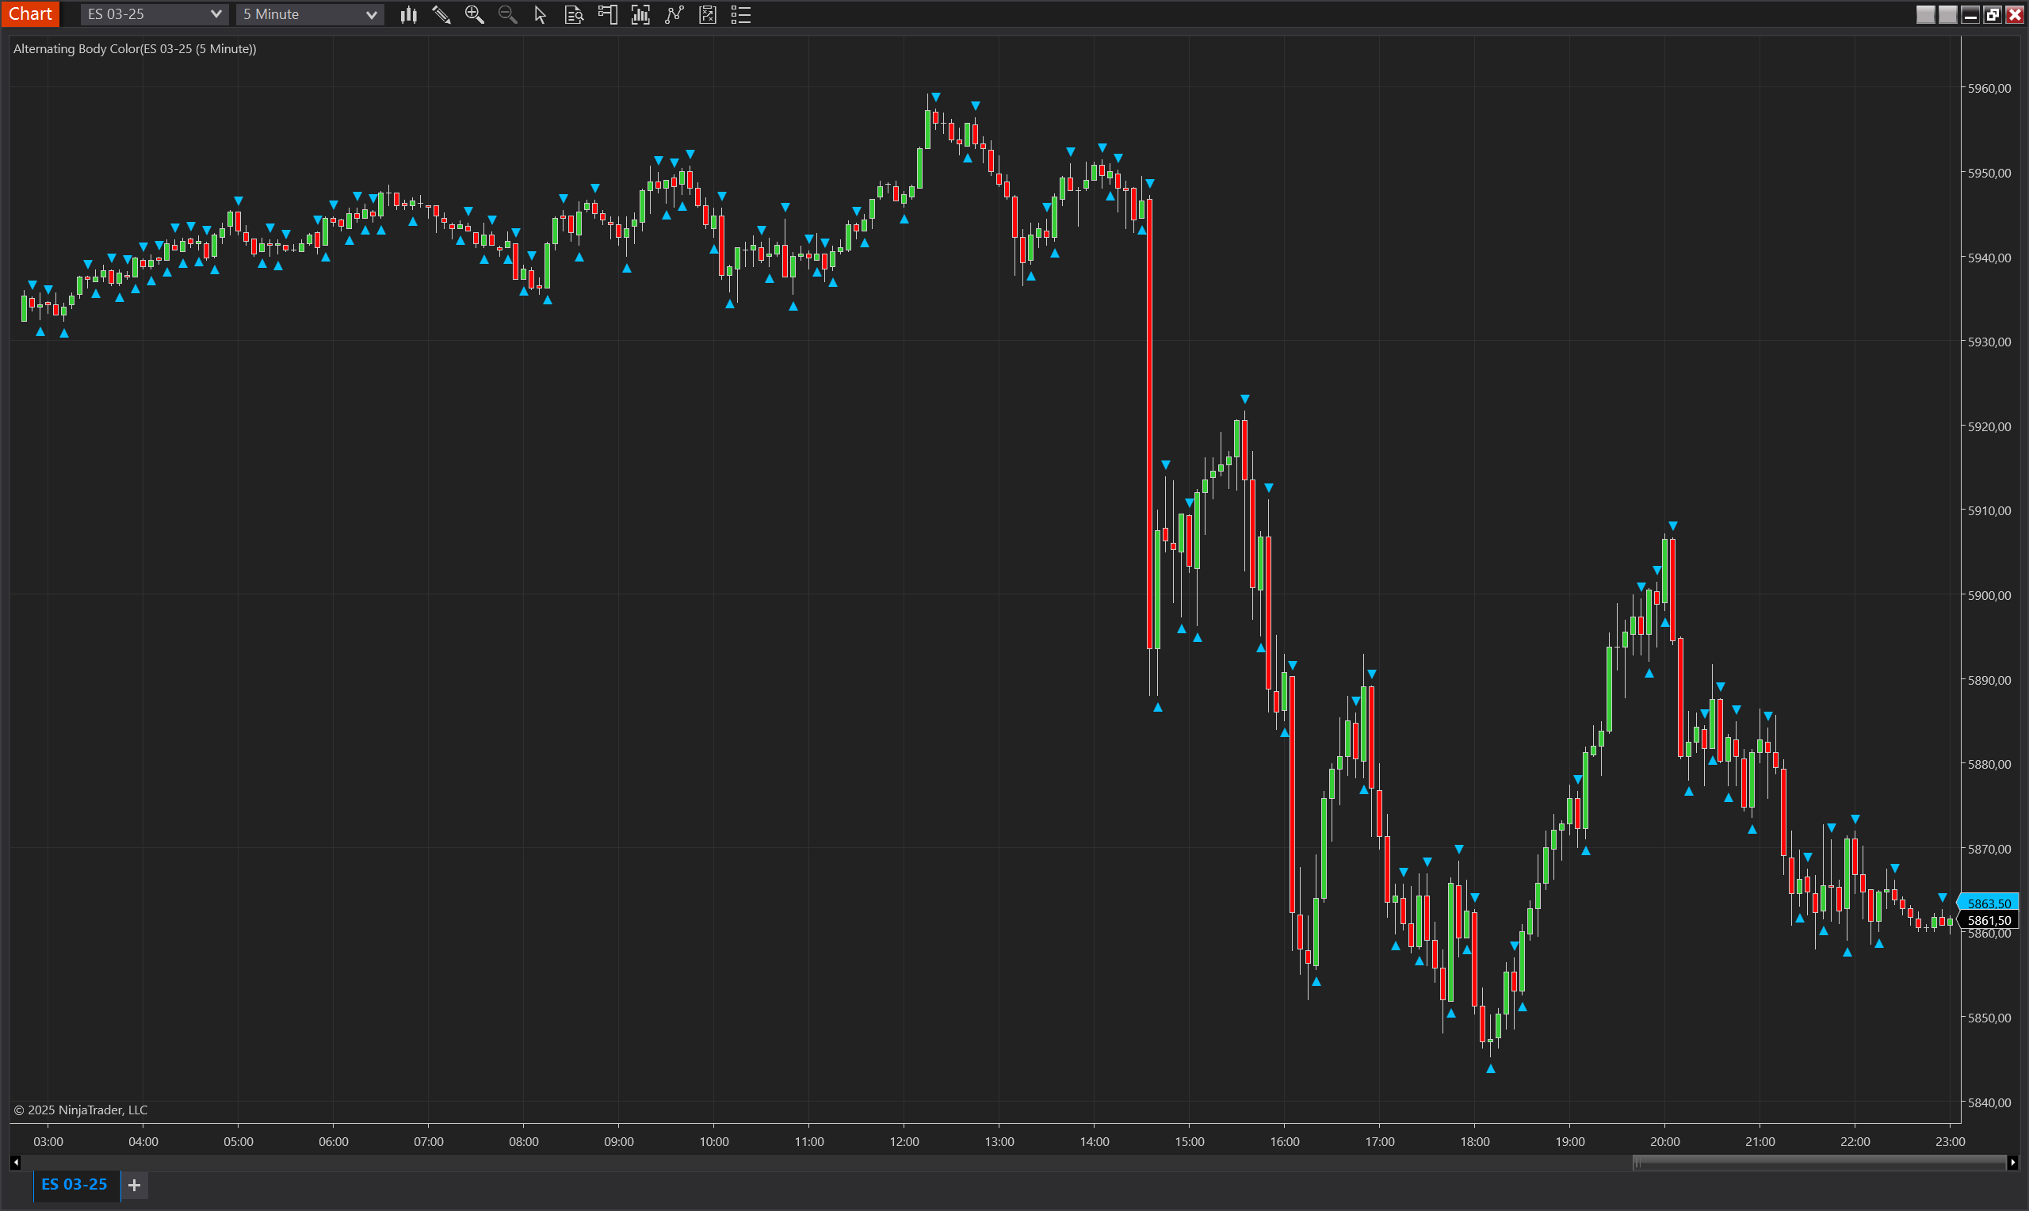Open the drawing tools pencil icon
This screenshot has height=1211, width=2029.
click(441, 14)
